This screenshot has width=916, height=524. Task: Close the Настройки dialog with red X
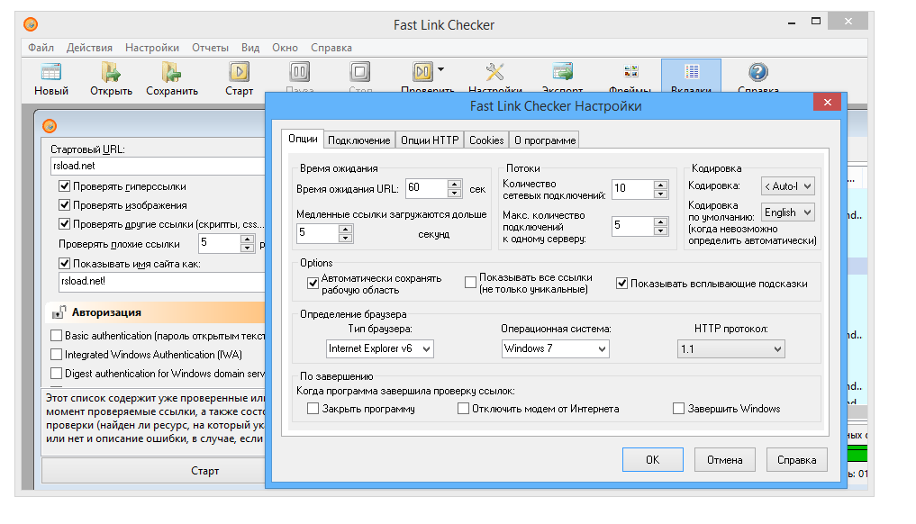tap(827, 103)
